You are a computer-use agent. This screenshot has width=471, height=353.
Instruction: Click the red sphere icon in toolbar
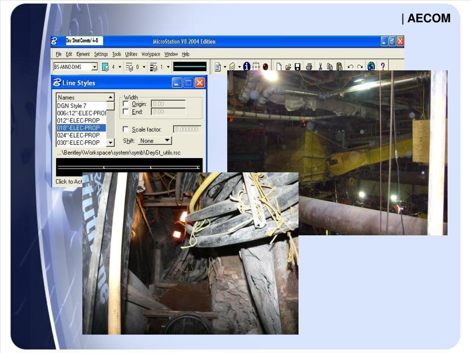click(265, 67)
